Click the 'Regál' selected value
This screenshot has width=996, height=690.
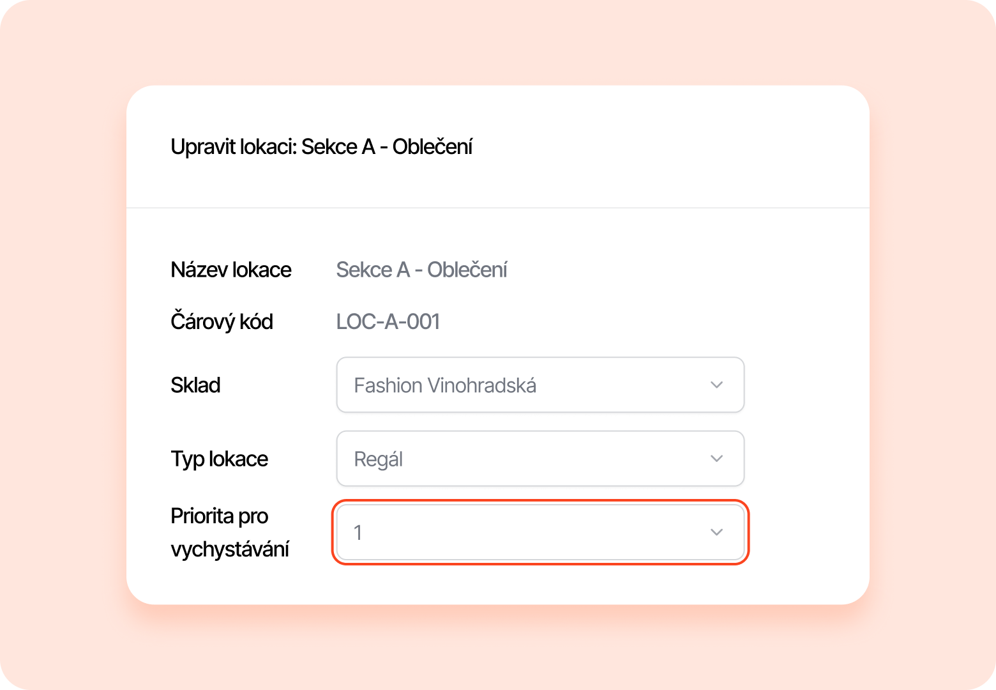pos(378,459)
